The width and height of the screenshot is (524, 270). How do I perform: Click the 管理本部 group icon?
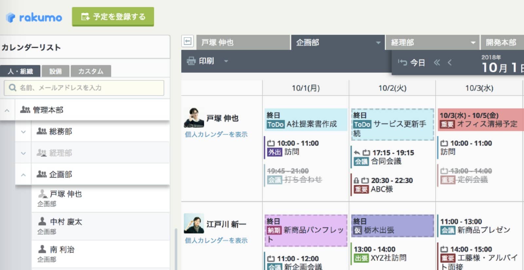click(x=25, y=110)
